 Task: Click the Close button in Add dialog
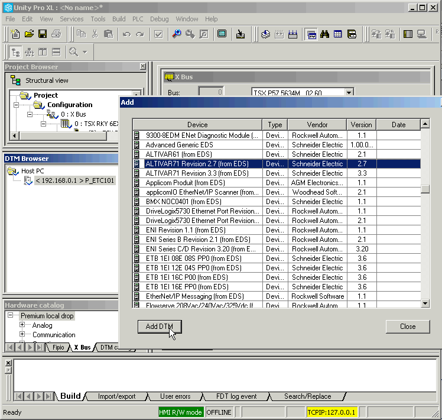pos(408,327)
